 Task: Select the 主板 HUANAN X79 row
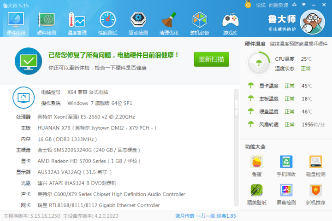click(89, 128)
